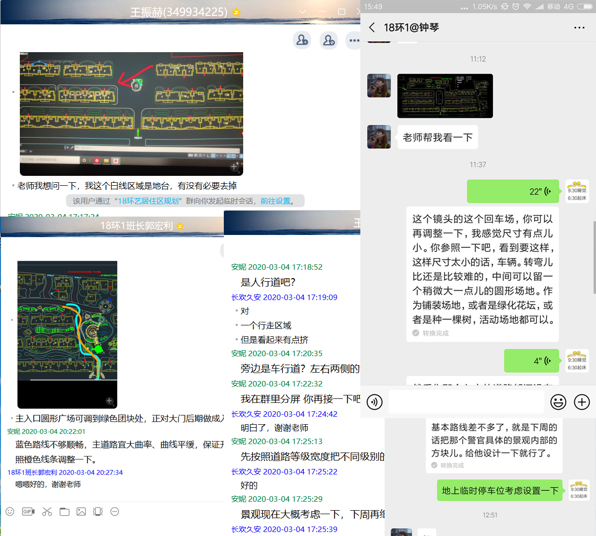Open the circled more options in QQ bottom toolbar
This screenshot has height=536, width=596.
115,511
